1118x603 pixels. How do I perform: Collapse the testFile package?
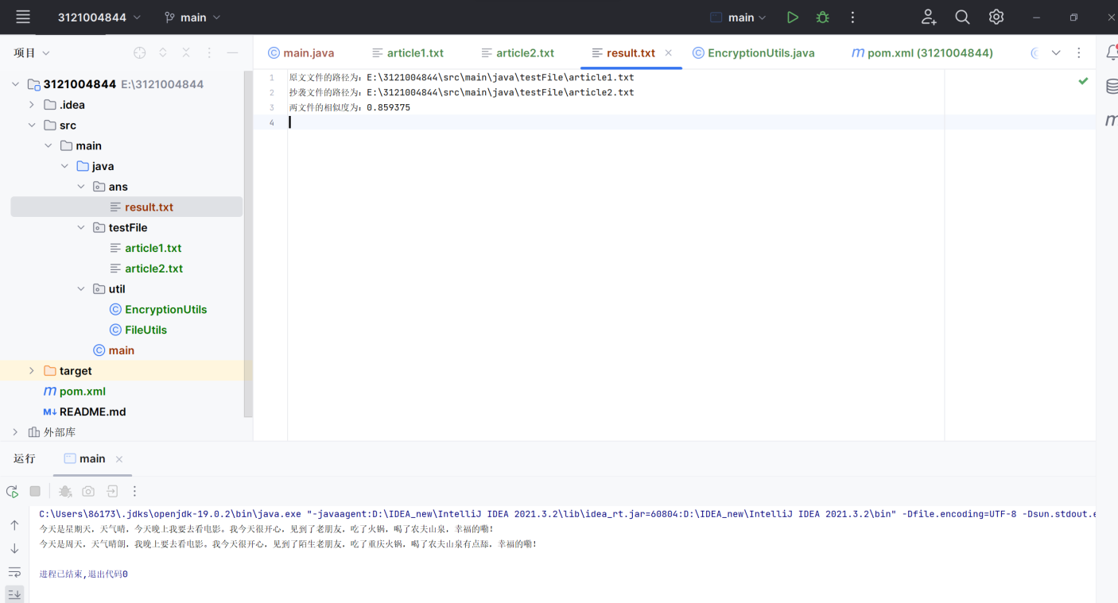[x=81, y=228]
